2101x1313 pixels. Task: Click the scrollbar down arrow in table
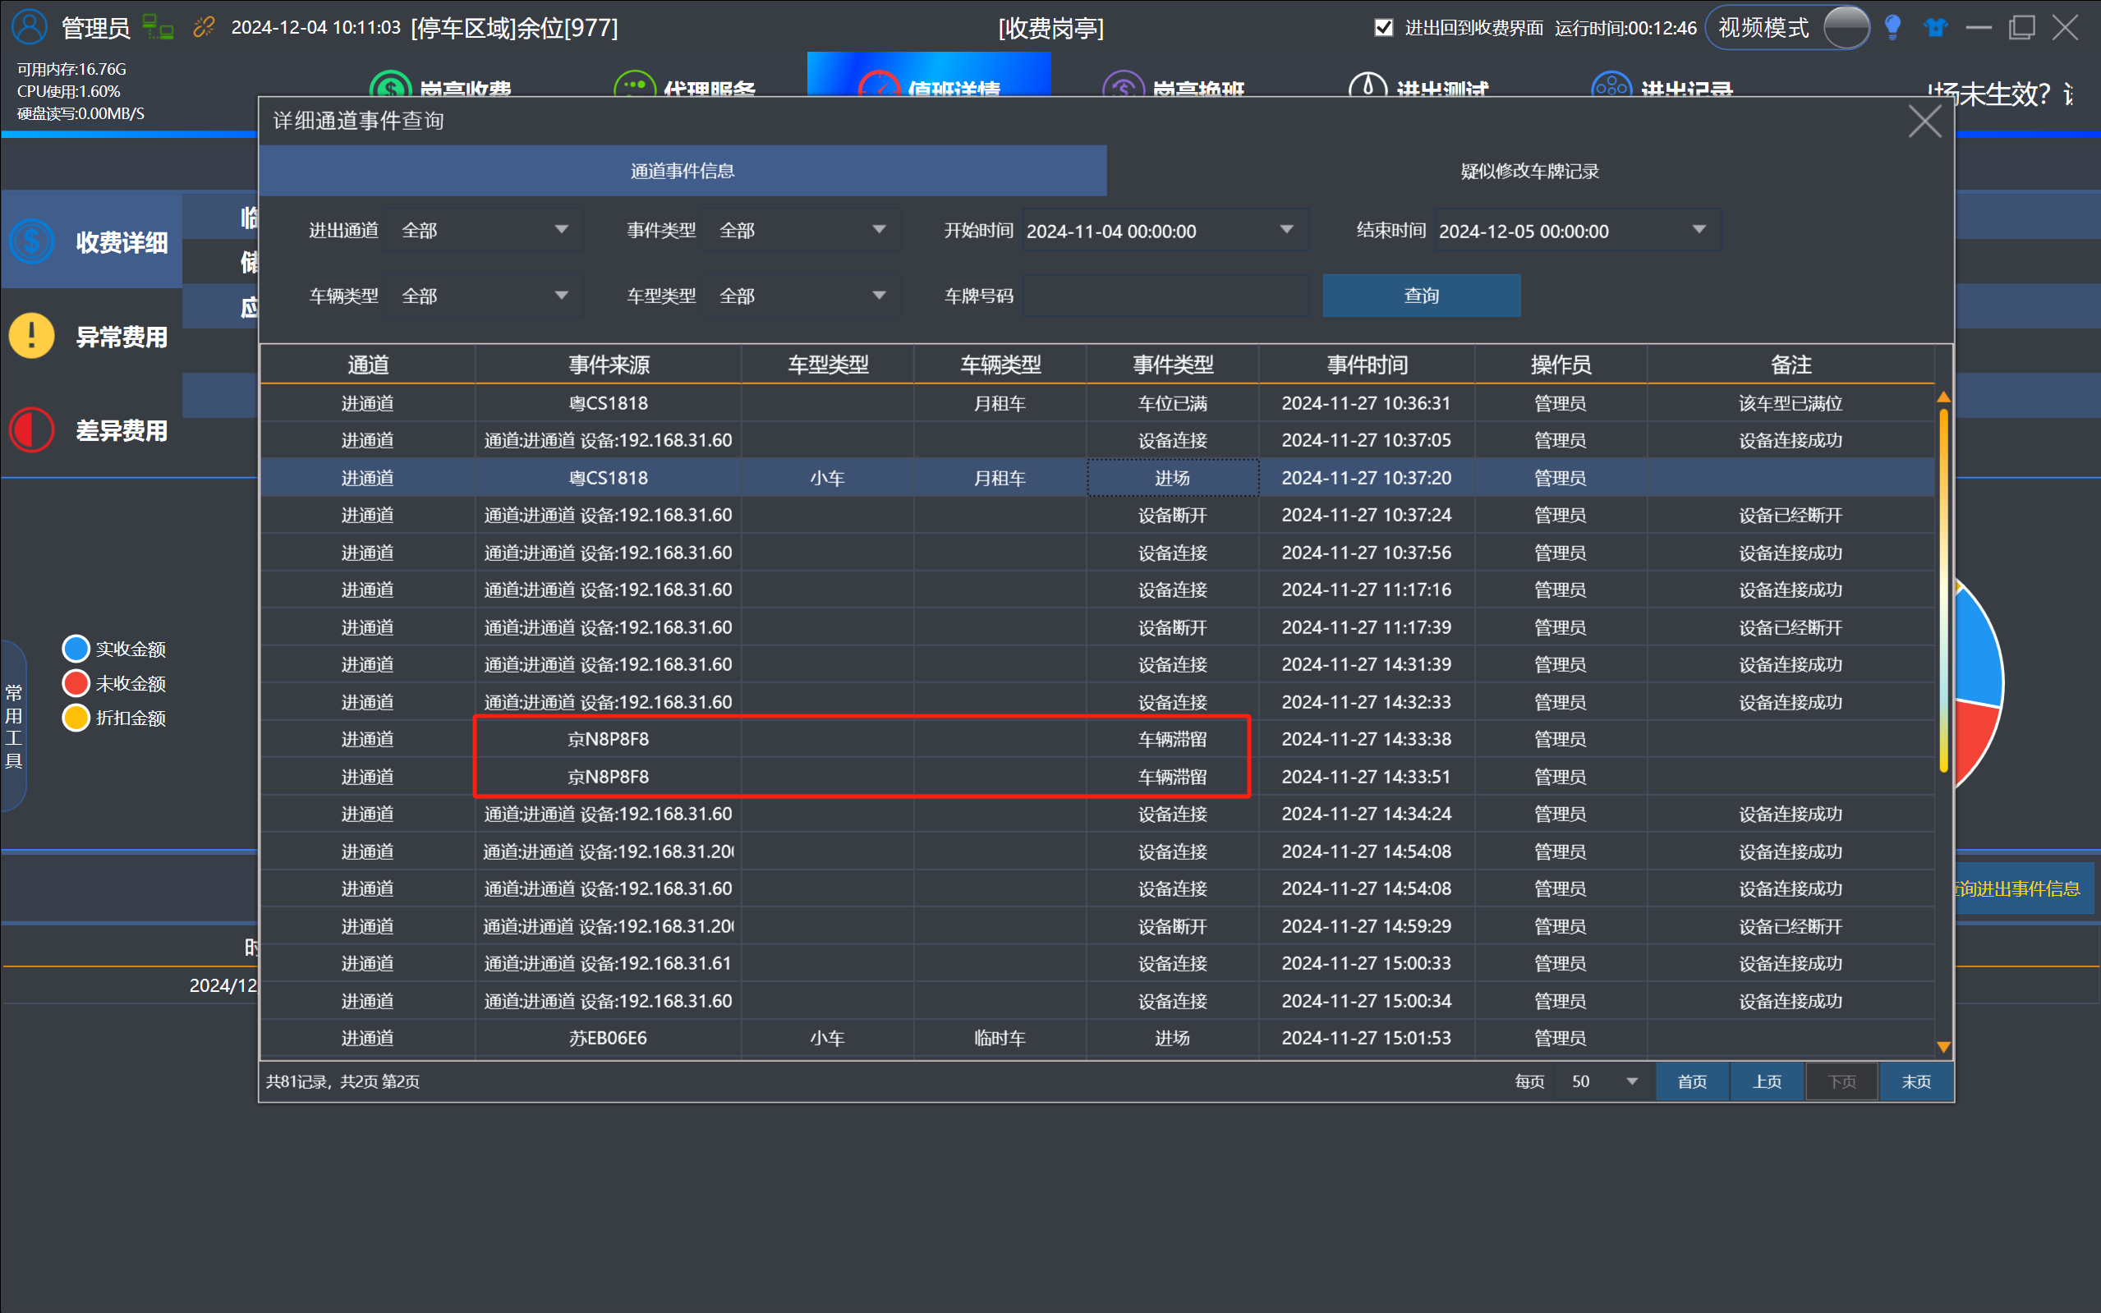coord(1944,1047)
